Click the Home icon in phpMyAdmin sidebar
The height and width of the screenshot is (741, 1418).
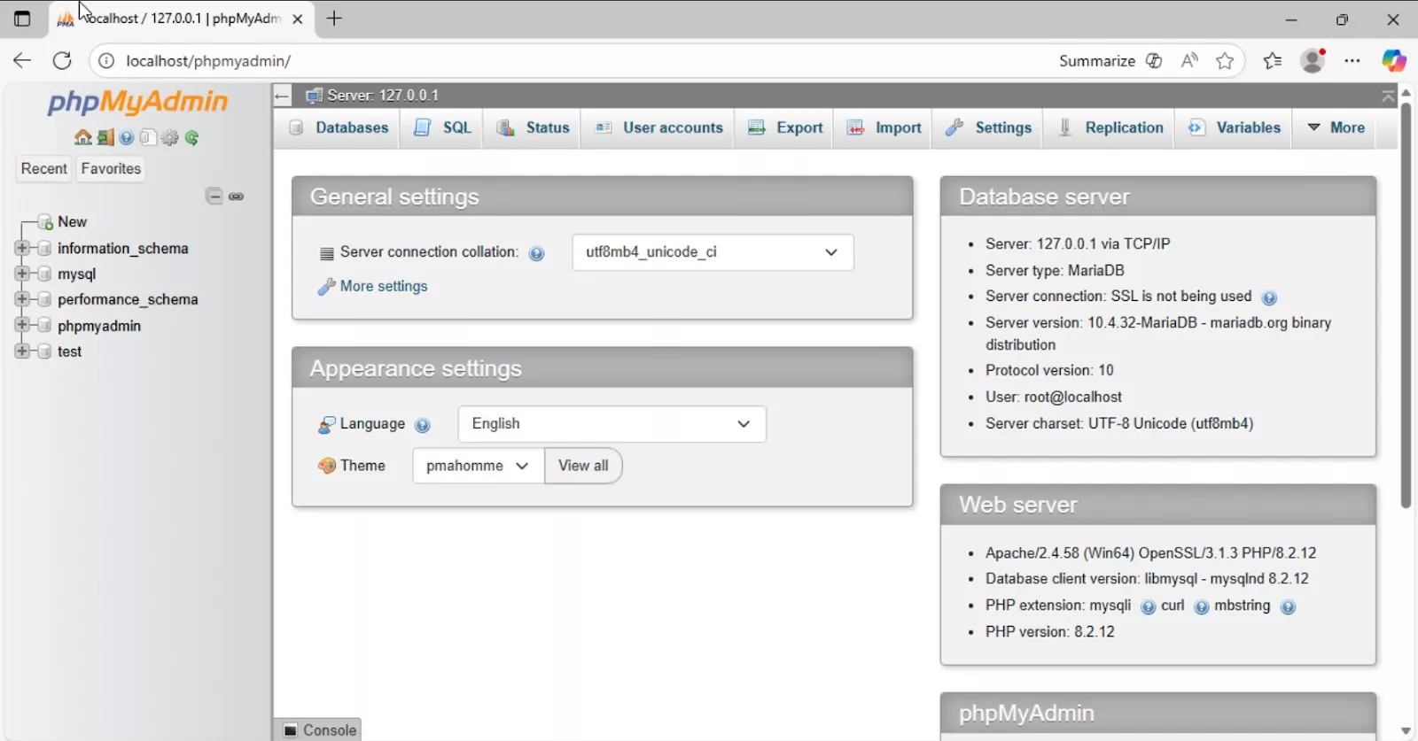click(82, 137)
